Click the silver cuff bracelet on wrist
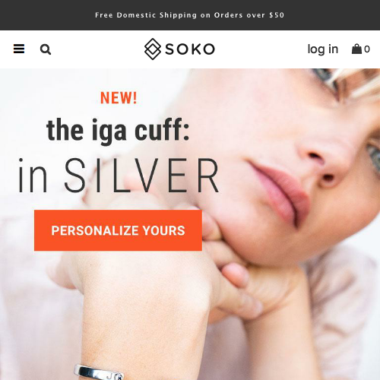The image size is (380, 380). pyautogui.click(x=99, y=372)
